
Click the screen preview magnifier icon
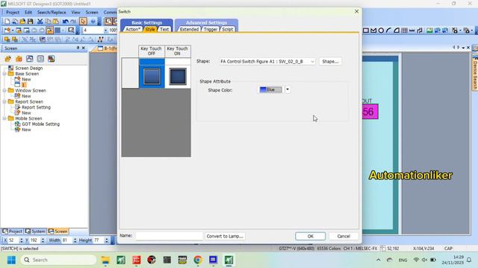pyautogui.click(x=71, y=30)
